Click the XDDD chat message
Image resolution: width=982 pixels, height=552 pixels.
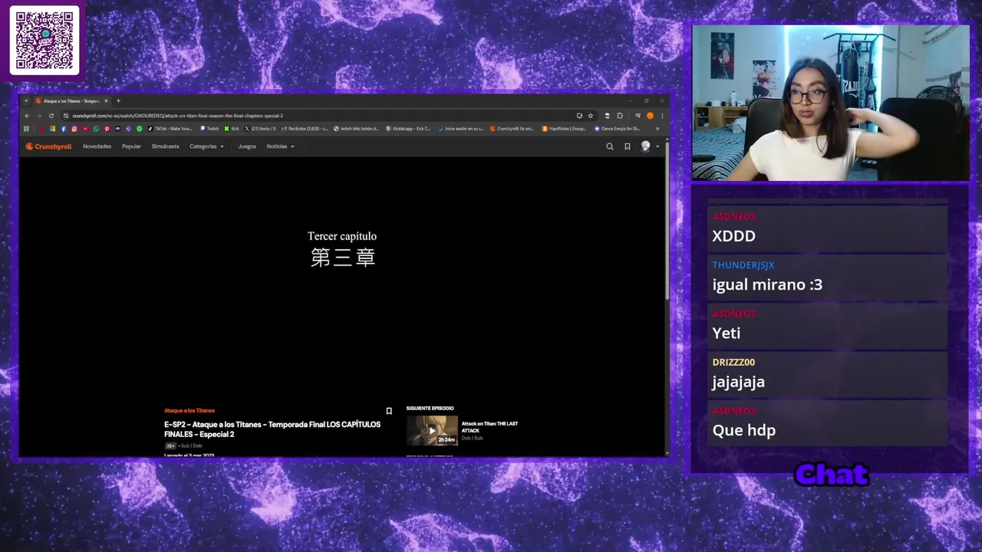click(734, 236)
